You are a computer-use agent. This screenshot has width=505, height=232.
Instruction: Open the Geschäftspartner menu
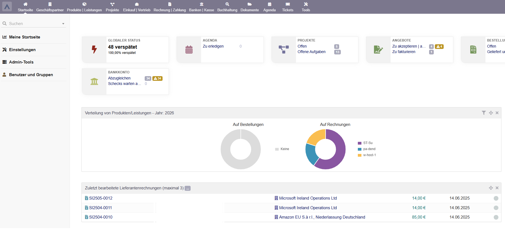pyautogui.click(x=50, y=7)
